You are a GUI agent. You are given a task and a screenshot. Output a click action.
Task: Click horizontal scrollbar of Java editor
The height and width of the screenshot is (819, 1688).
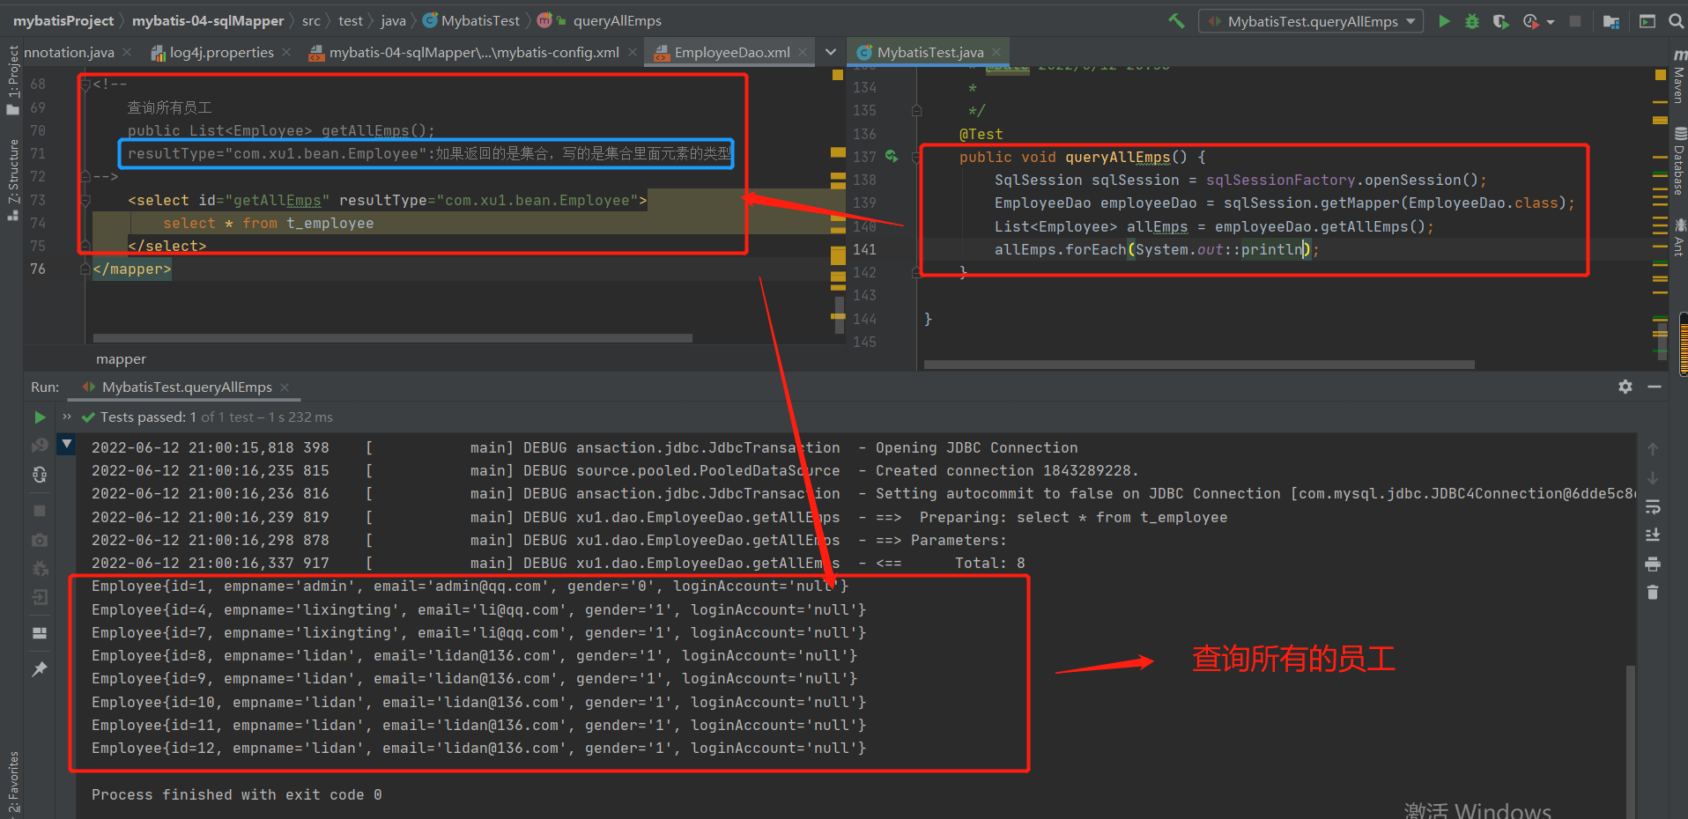click(1199, 365)
